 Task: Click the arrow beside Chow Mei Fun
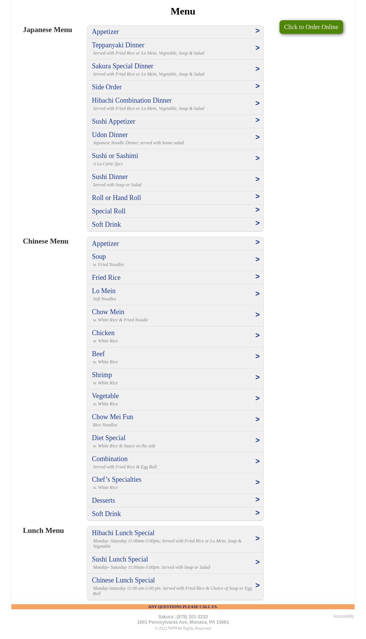(x=257, y=420)
